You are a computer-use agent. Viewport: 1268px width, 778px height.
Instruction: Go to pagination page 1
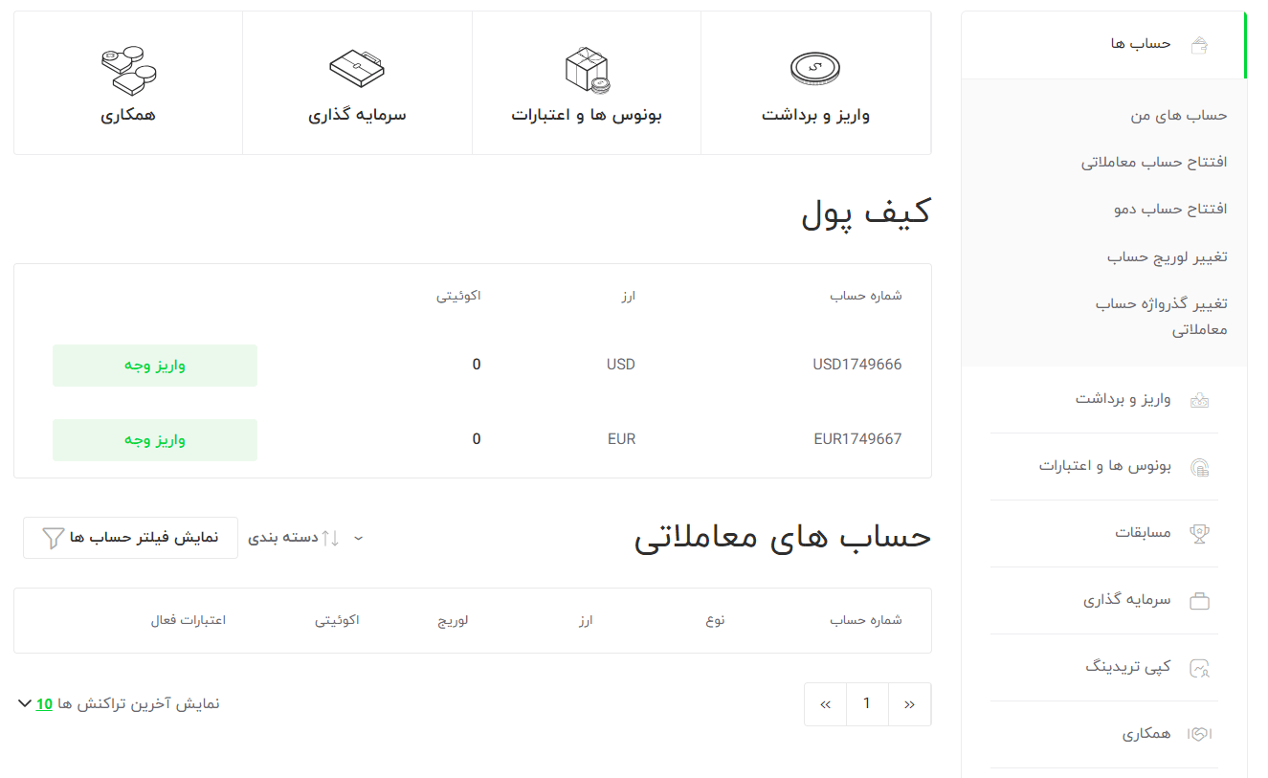tap(867, 704)
